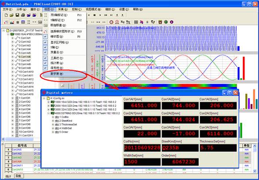Click the fast-forward playback button
Screen dimensions: 259x180
tap(106, 15)
